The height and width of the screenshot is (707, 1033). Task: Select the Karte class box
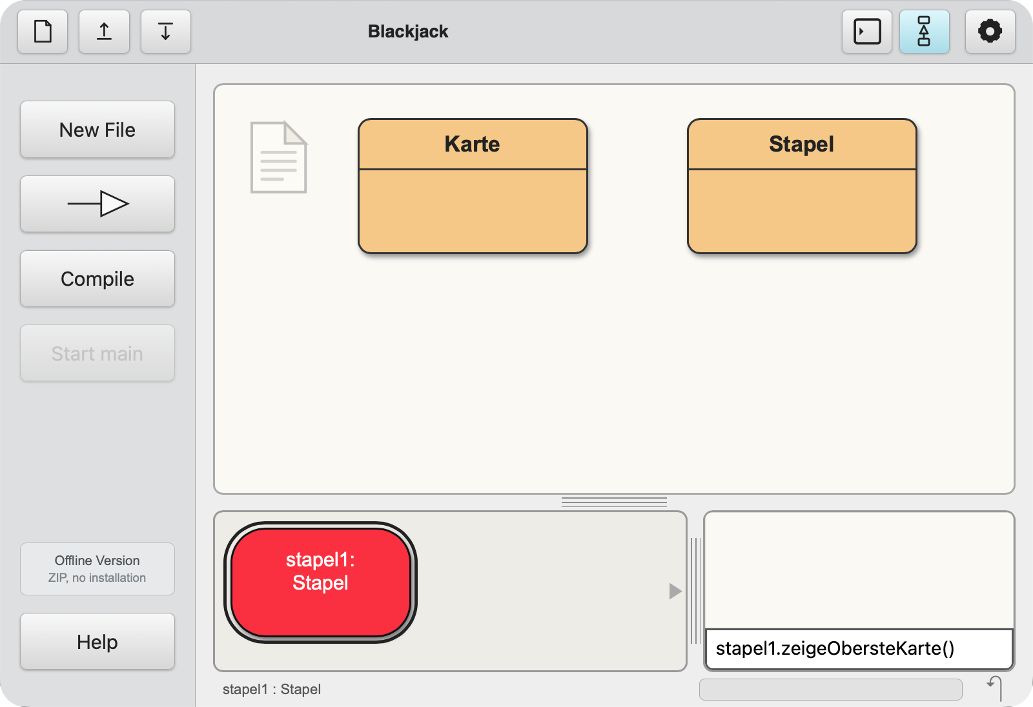473,186
